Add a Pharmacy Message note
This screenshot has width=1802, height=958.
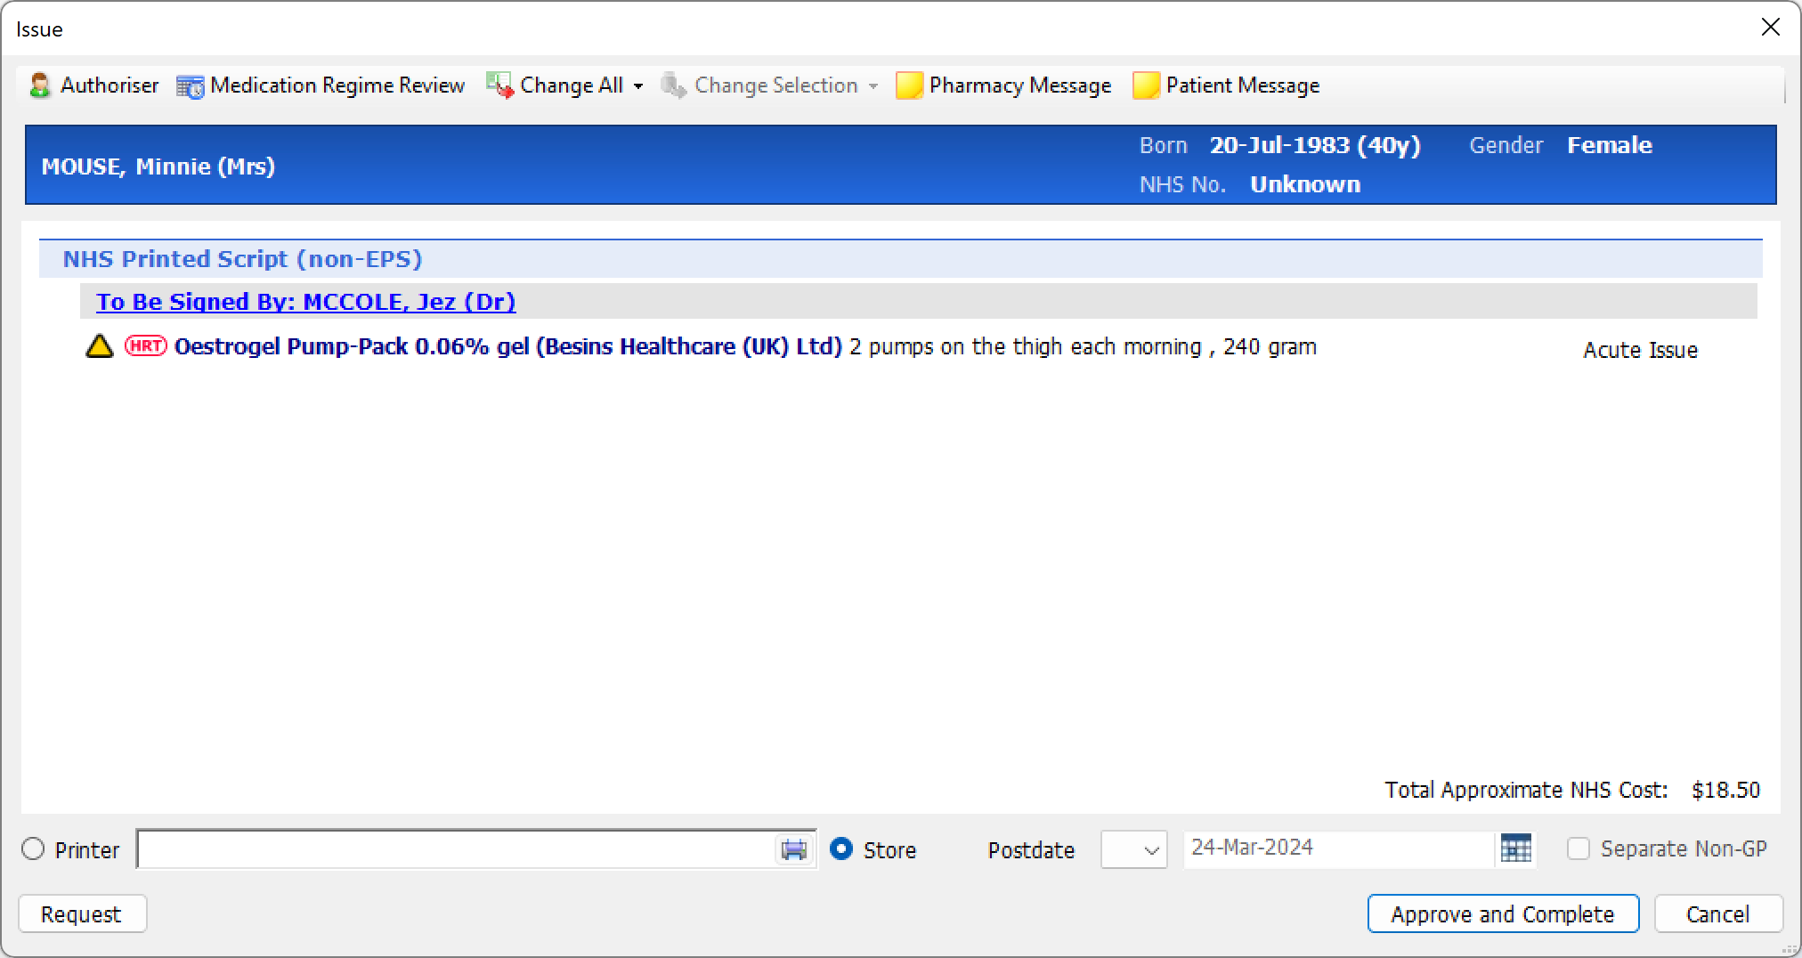click(1003, 85)
